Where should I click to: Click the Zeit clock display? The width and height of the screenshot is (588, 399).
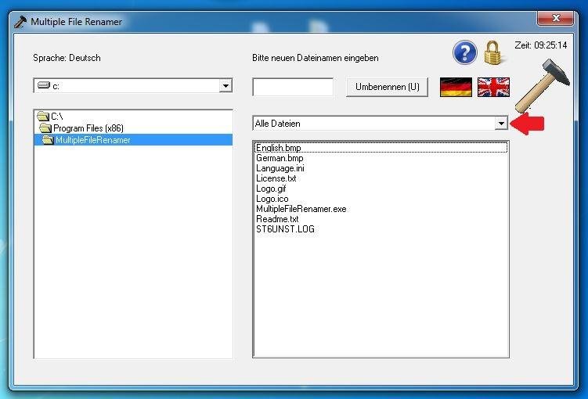tap(541, 45)
